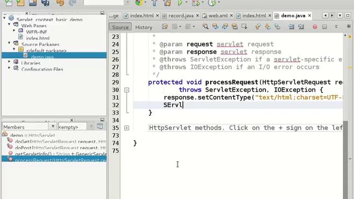Open the Run Project dropdown arrow

click(186, 2)
